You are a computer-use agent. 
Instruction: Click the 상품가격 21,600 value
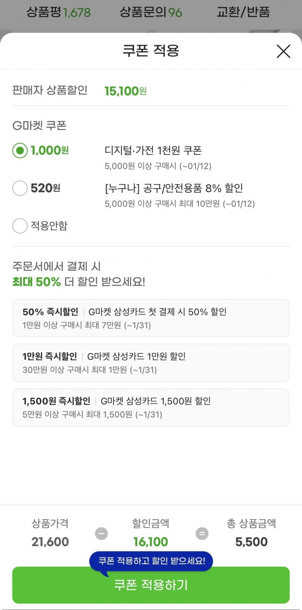[x=50, y=542]
